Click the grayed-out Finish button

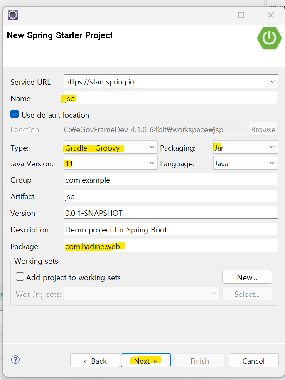click(x=199, y=360)
